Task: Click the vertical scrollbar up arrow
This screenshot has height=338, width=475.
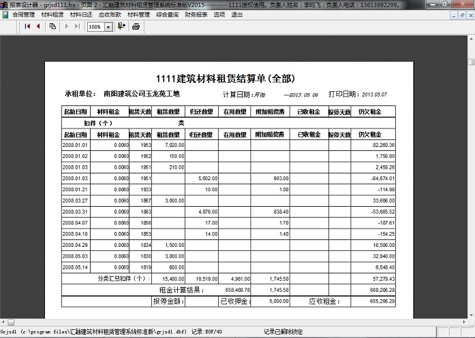Action: click(472, 39)
